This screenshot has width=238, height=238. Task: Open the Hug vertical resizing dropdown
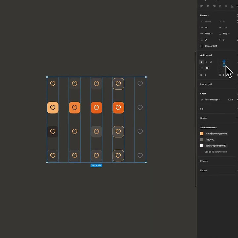(x=226, y=34)
